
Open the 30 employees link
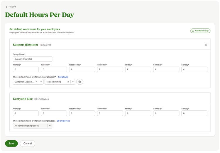click(63, 121)
